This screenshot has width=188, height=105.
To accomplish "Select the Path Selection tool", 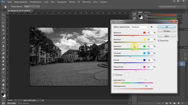I will pos(3,76).
